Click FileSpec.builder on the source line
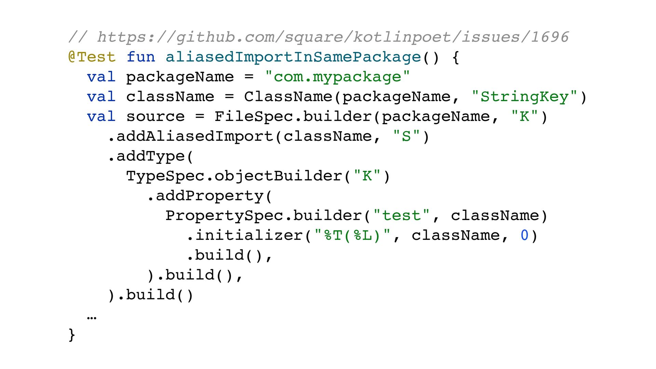This screenshot has height=369, width=656. [293, 117]
